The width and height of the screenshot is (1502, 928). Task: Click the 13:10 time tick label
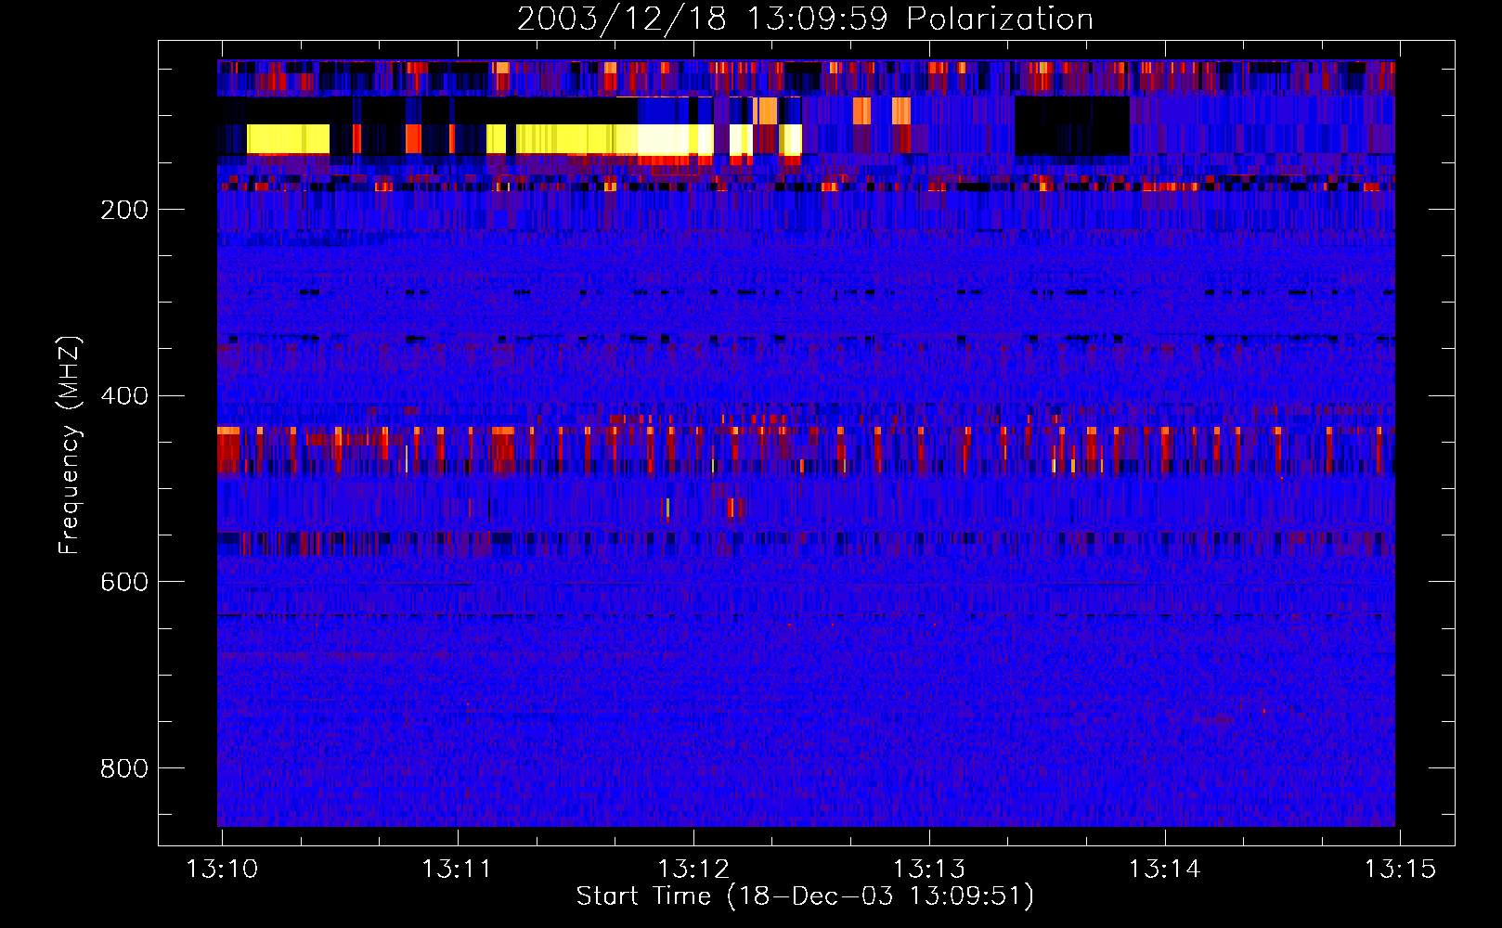(223, 870)
